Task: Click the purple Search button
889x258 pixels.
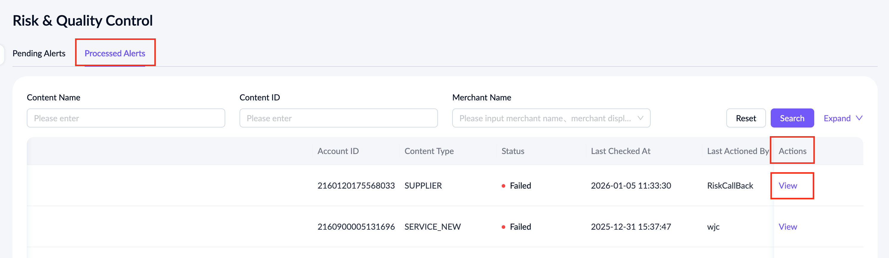Action: point(792,118)
